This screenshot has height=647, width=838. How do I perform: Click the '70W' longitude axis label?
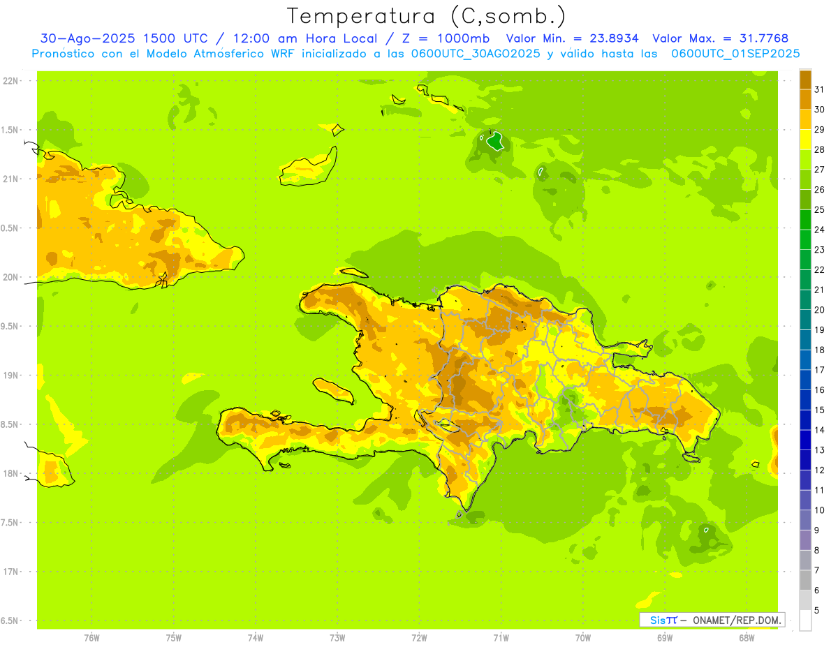click(x=583, y=638)
